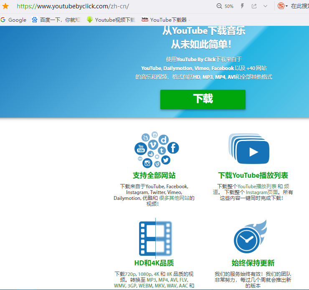The width and height of the screenshot is (309, 290).
Task: Click the orange bookmark star icon
Action: tap(5, 6)
